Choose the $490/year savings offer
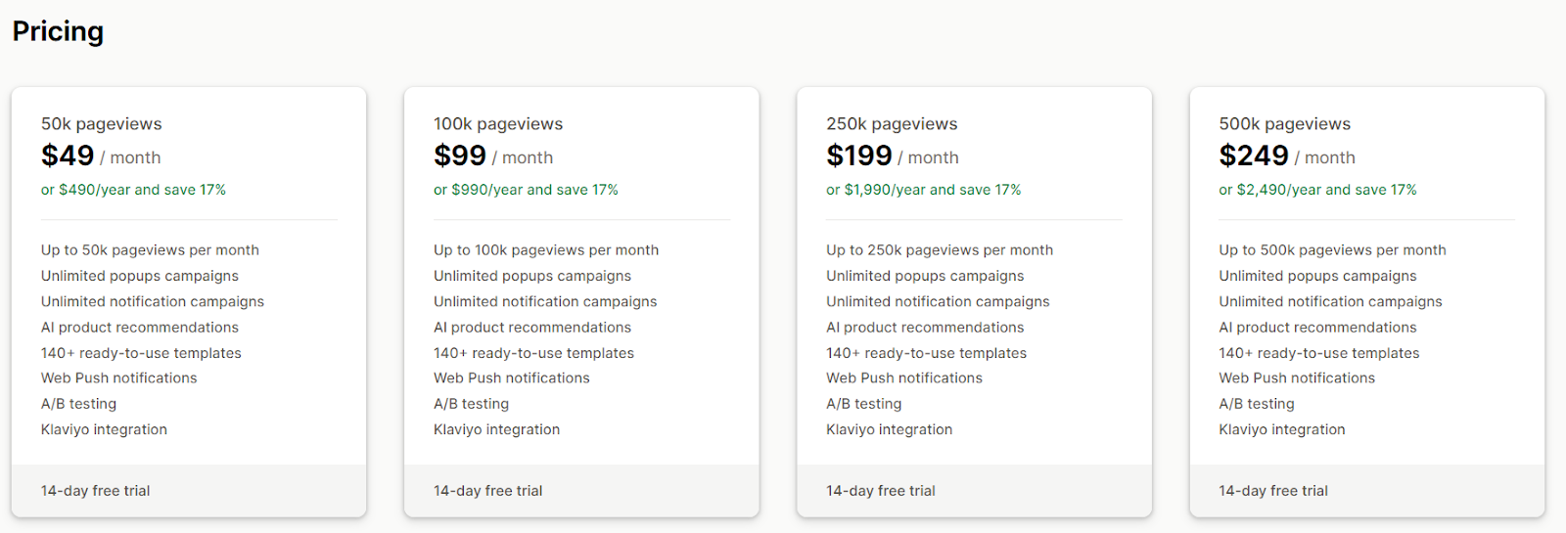The height and width of the screenshot is (533, 1566). (x=133, y=190)
